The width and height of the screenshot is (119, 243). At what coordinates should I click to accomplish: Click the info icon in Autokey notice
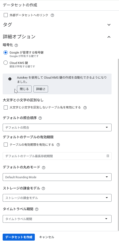coord(10,79)
